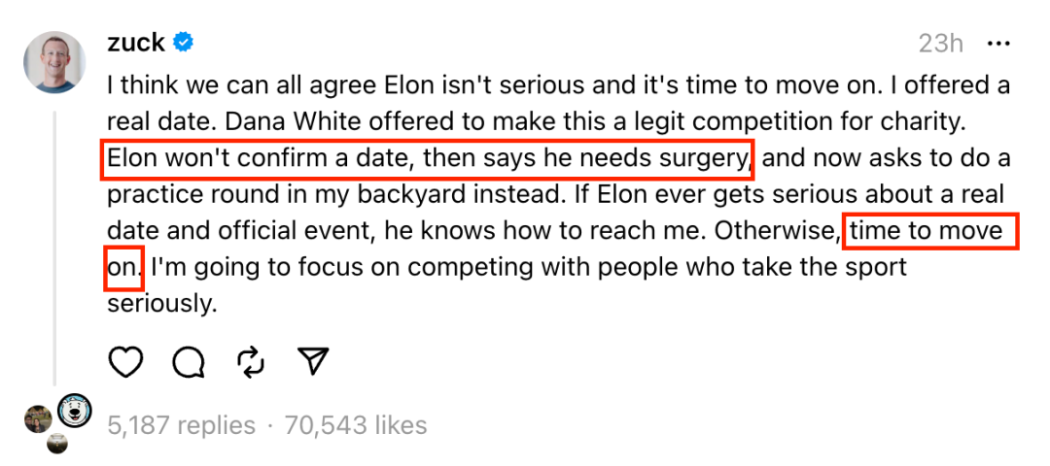View the 5,187 replies

click(182, 425)
